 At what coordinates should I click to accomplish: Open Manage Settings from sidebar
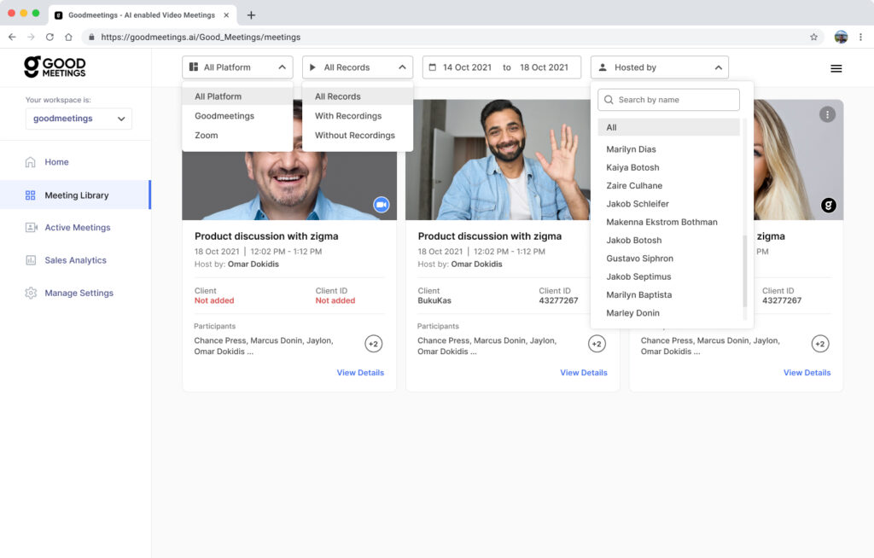click(79, 293)
